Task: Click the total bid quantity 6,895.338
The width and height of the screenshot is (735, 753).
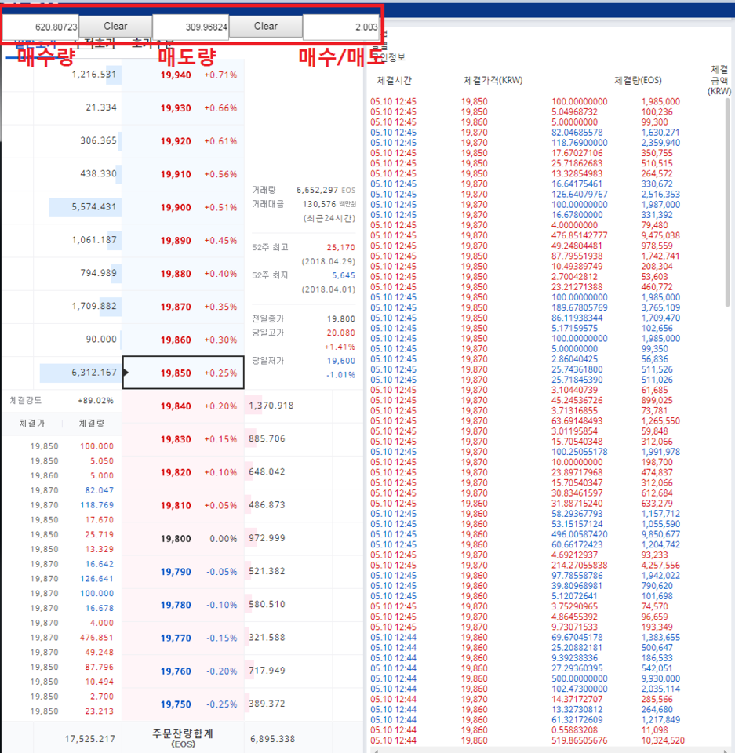Action: pos(272,739)
